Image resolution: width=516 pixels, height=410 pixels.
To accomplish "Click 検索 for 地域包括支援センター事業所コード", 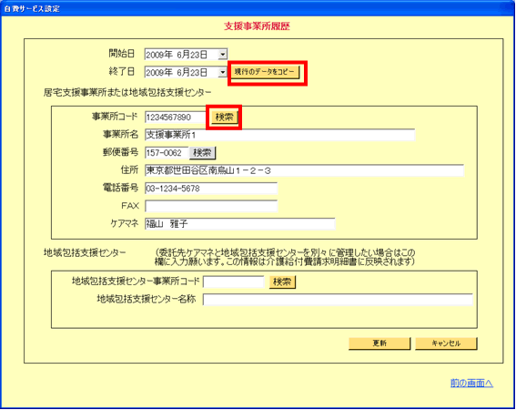I will point(282,282).
